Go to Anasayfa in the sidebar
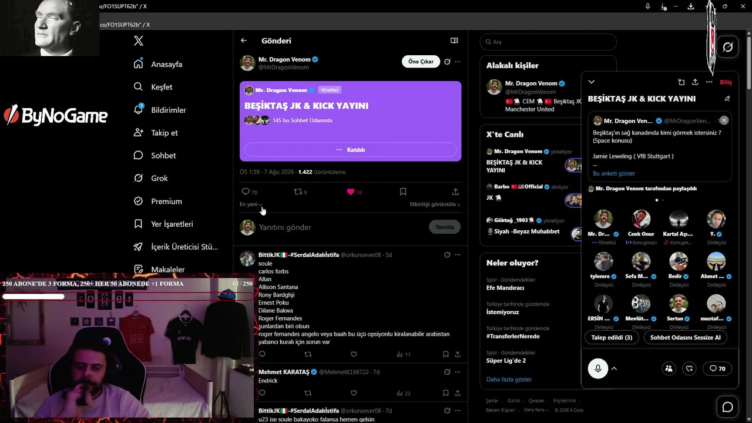Screen dimensions: 752x423 click(x=166, y=64)
